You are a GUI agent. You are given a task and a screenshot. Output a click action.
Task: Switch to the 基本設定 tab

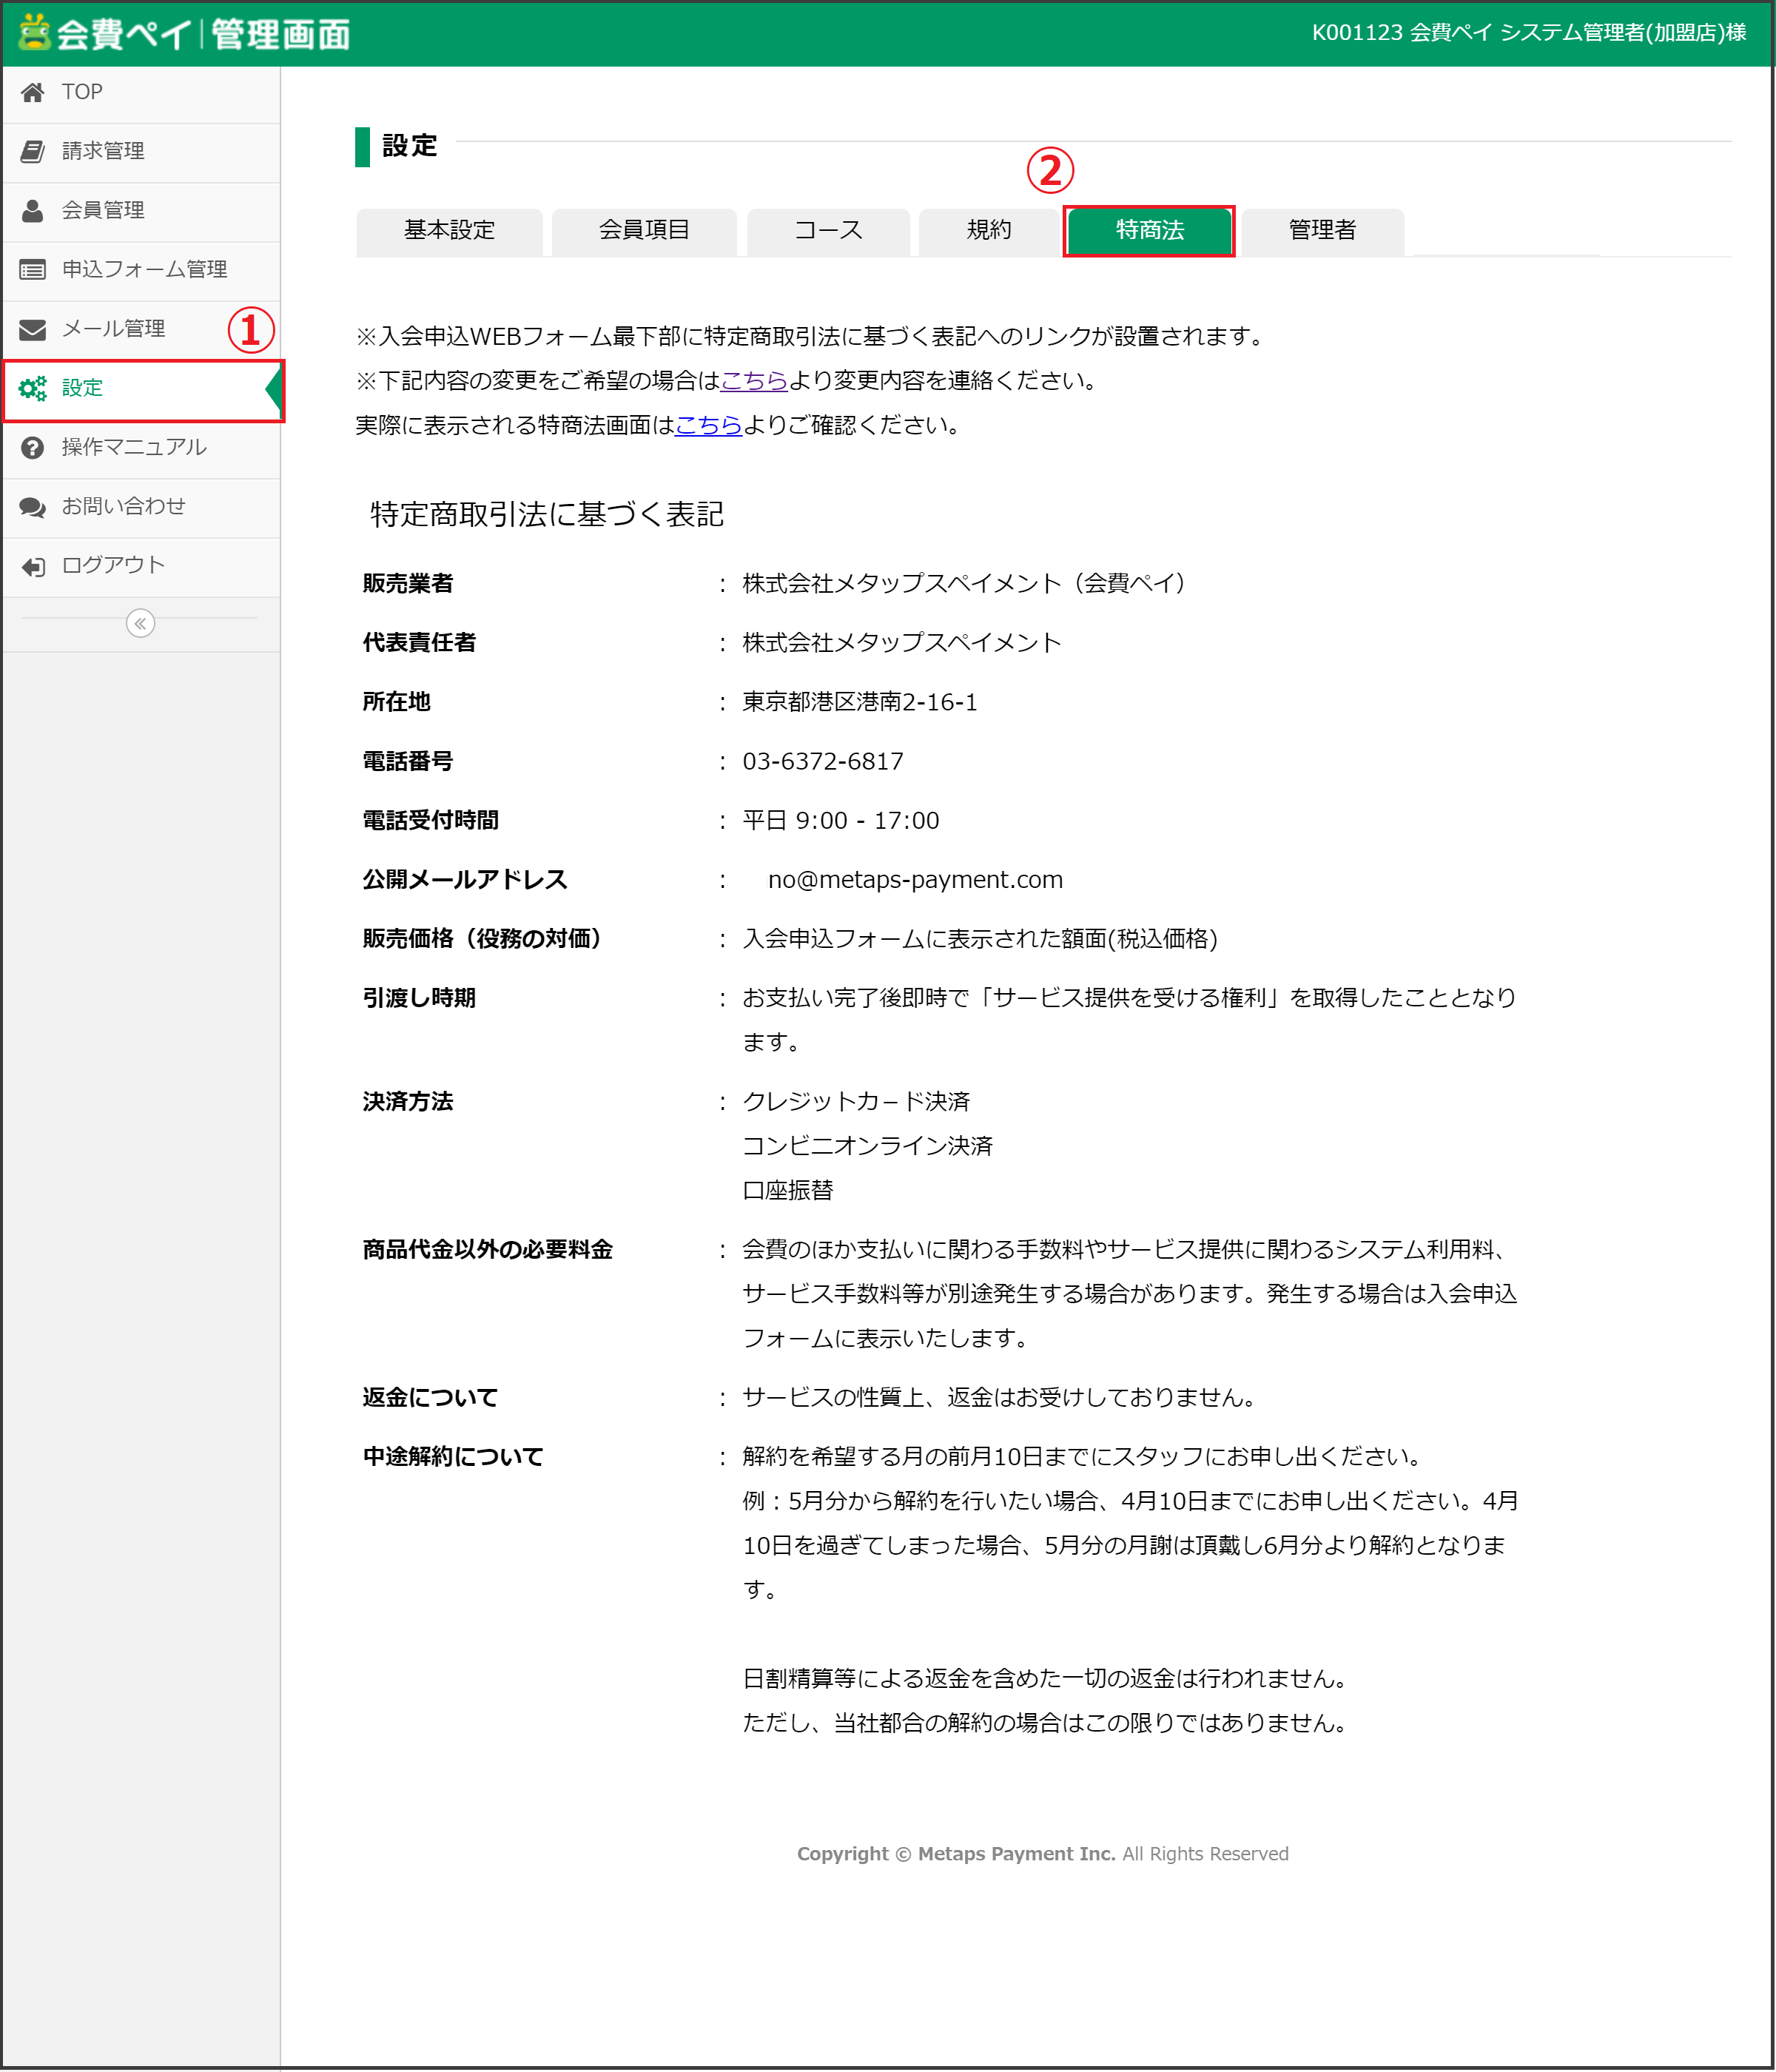point(449,230)
